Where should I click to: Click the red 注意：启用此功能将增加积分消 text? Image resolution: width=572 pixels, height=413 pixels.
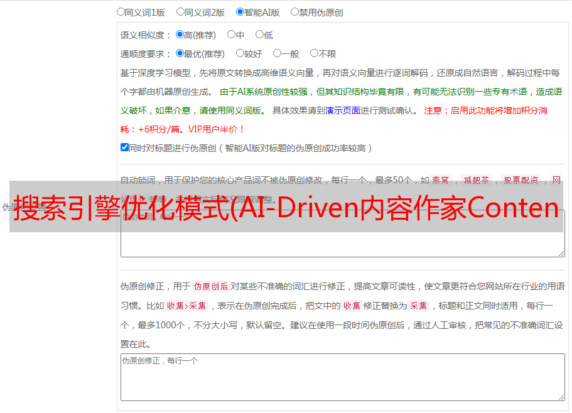[x=485, y=110]
